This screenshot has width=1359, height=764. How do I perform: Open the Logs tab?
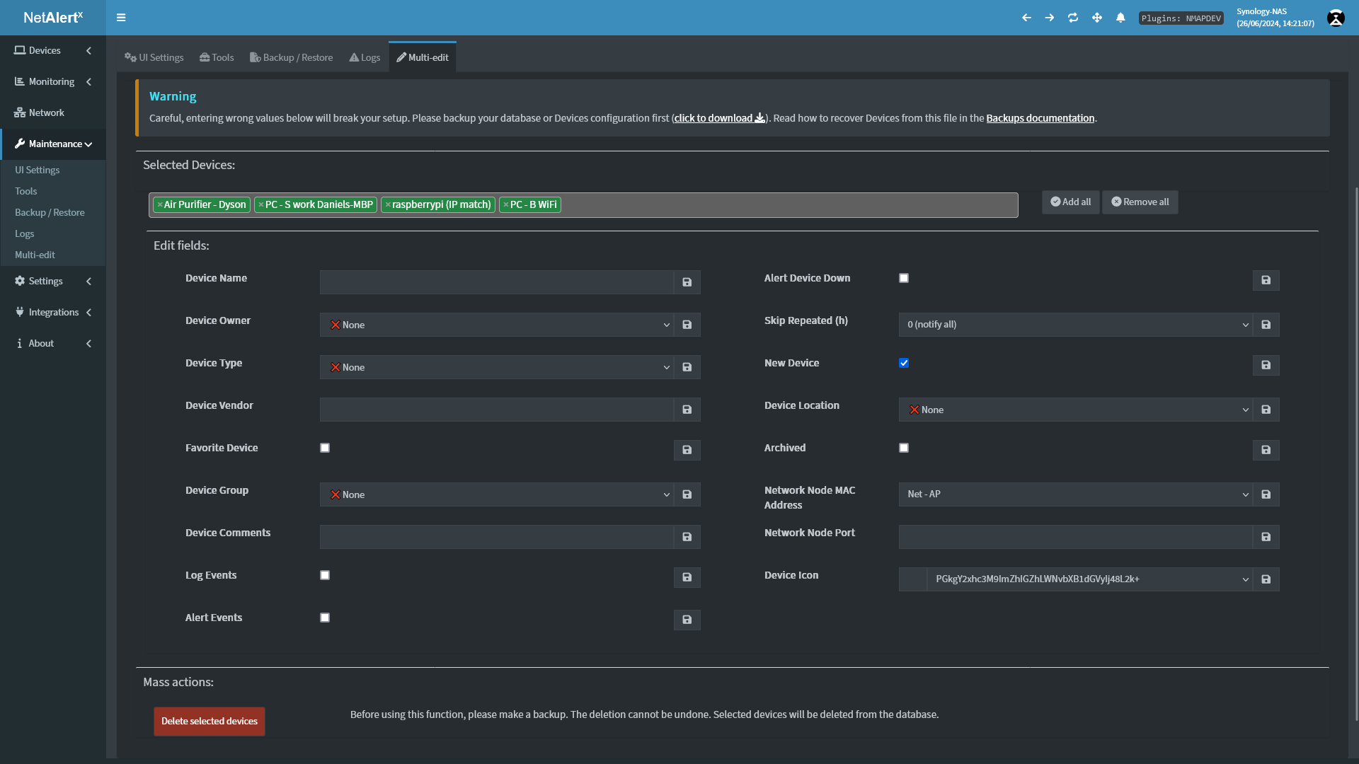pos(365,57)
